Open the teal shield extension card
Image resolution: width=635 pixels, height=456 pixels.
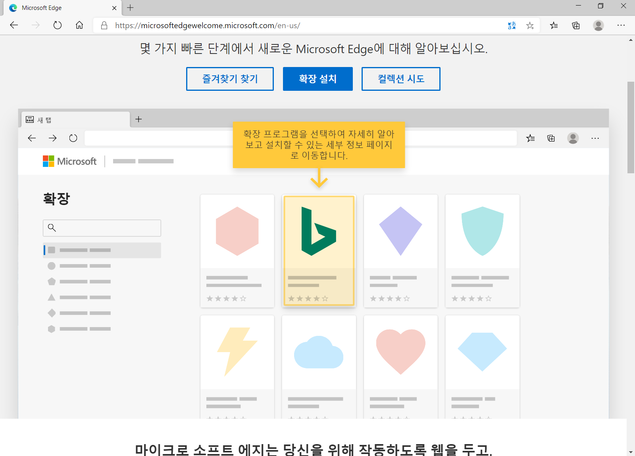coord(483,251)
